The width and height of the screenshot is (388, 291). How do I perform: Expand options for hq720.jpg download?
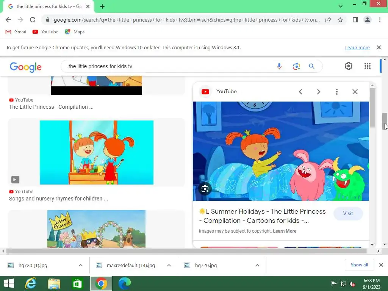[x=257, y=265]
